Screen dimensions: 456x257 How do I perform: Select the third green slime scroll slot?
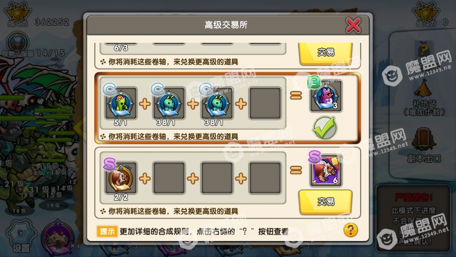(217, 103)
